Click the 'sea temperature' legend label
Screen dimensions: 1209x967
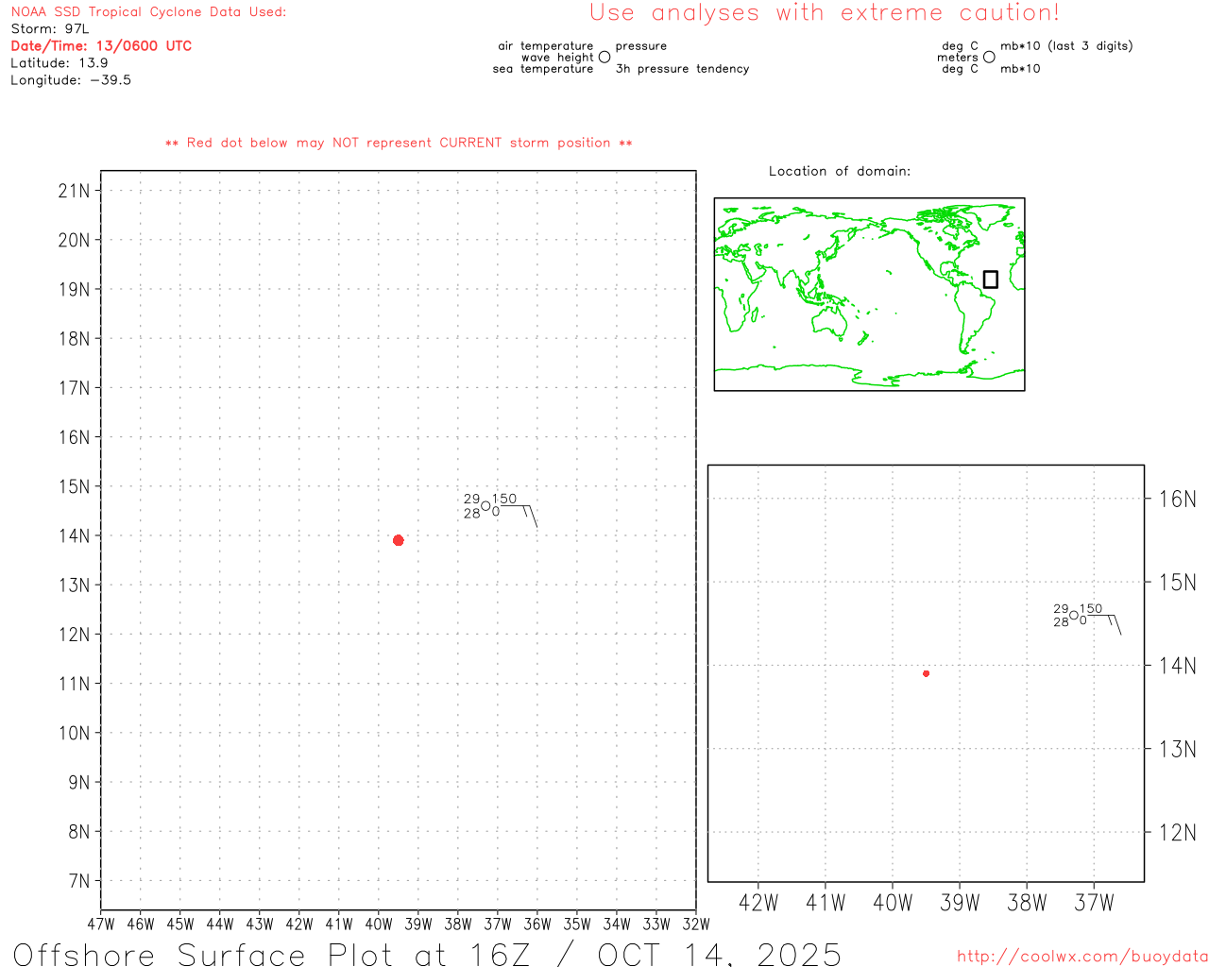click(543, 69)
